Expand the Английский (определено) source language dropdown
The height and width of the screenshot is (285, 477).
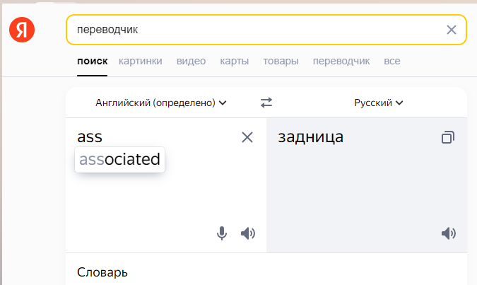tap(161, 103)
